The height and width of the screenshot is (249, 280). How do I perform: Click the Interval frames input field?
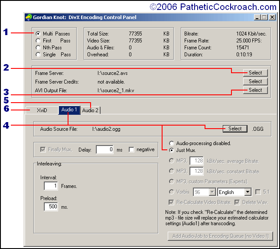pyautogui.click(x=51, y=186)
